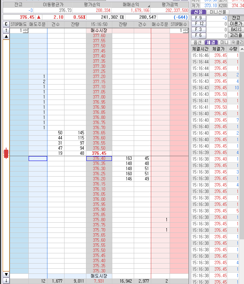This screenshot has height=284, width=244.
Task: Click the 매수시장 market buy row
Action: click(x=99, y=31)
